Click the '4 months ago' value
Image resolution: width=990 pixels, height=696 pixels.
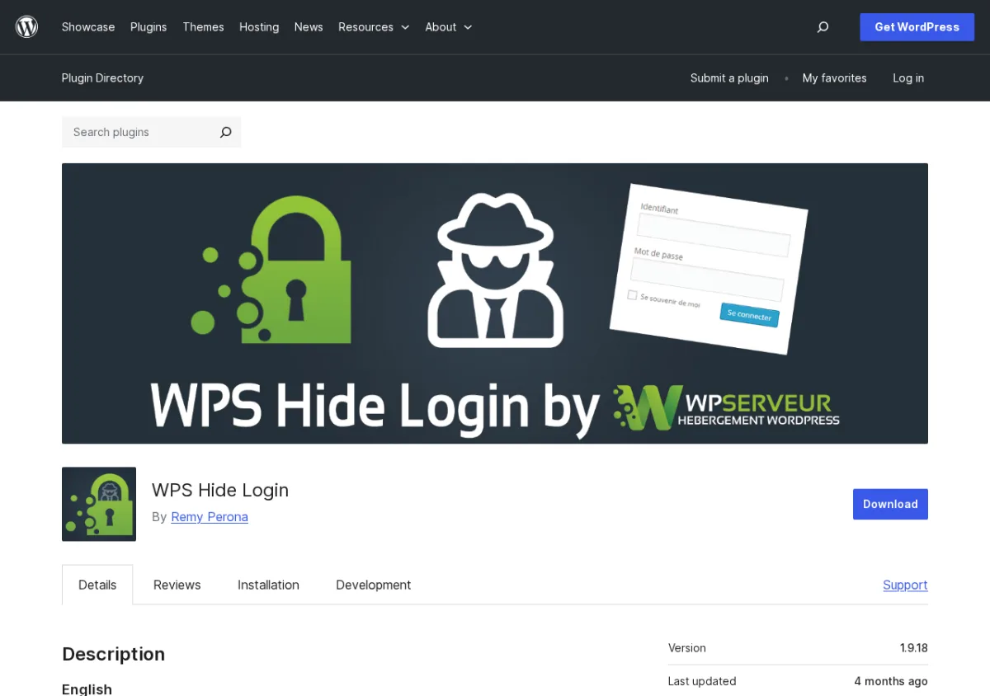coord(891,681)
